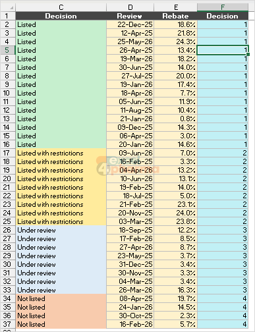255x332 pixels.
Task: Click the selected cell F5
Action: tap(223, 50)
